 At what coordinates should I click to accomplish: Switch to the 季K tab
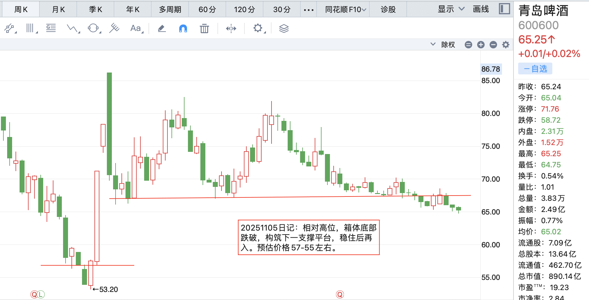tap(95, 10)
